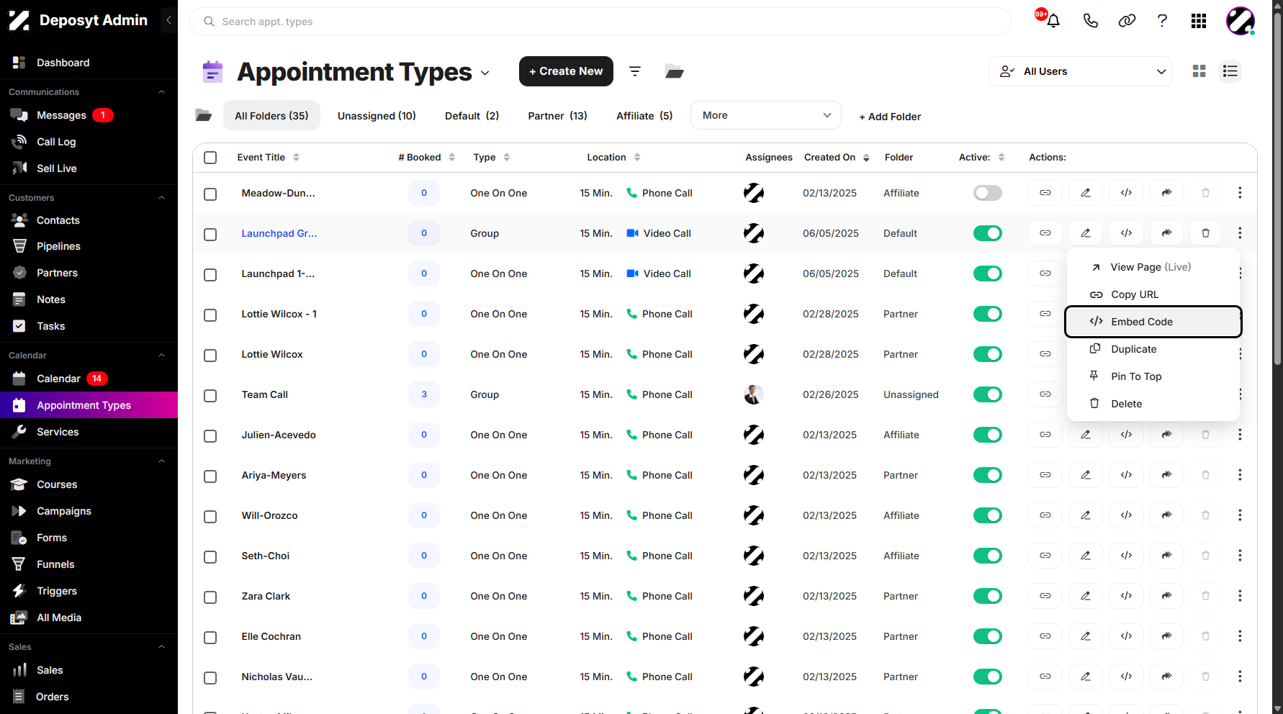Viewport: 1283px width, 714px height.
Task: Switch to the Partner (13) folder tab
Action: pyautogui.click(x=557, y=116)
